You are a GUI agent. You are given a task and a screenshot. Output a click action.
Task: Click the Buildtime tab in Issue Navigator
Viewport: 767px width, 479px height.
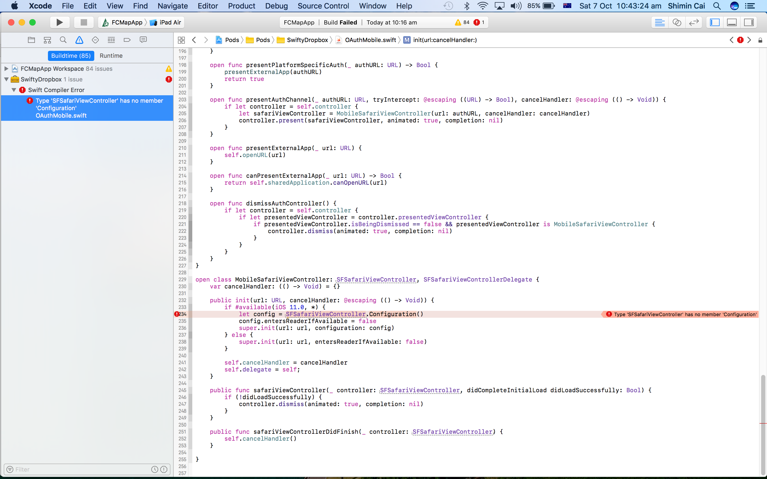point(71,55)
